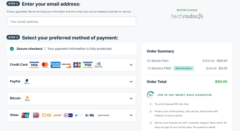
Task: Click the giropay icon
Action: [68, 115]
